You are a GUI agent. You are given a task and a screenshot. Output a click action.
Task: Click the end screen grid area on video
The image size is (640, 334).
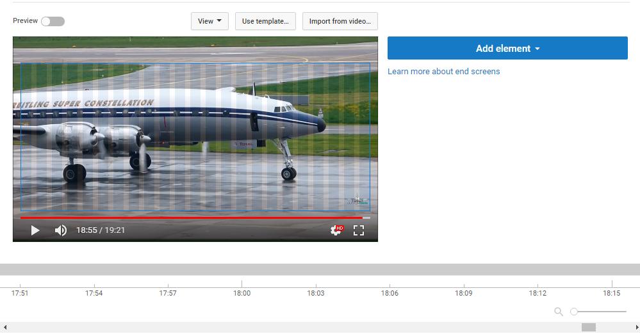195,137
